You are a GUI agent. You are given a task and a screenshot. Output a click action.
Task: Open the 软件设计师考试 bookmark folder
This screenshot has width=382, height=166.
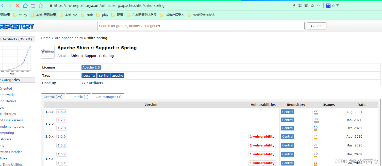[x=201, y=15]
